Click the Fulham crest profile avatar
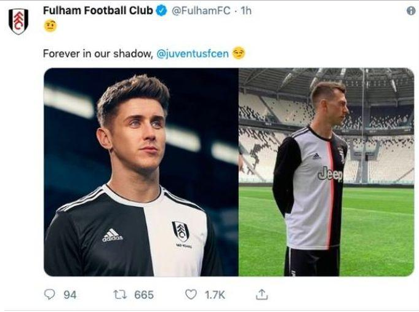 [18, 21]
